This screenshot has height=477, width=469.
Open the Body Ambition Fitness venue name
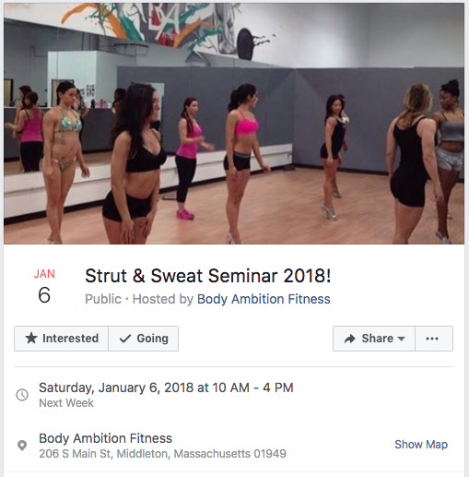click(105, 438)
